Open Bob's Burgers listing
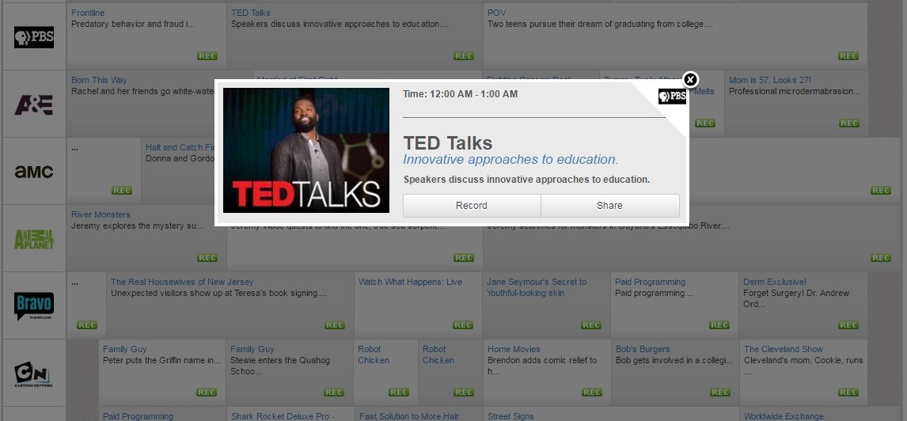Screen dimensions: 907x421 (x=643, y=349)
